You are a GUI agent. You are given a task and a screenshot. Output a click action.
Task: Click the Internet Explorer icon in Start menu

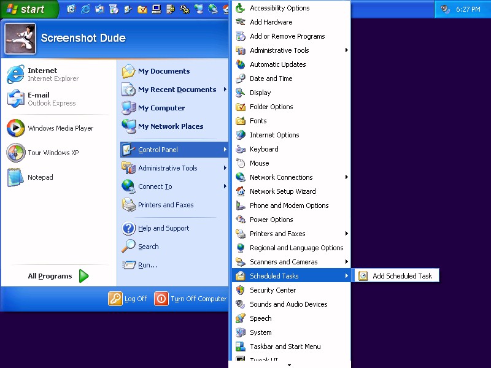point(15,75)
